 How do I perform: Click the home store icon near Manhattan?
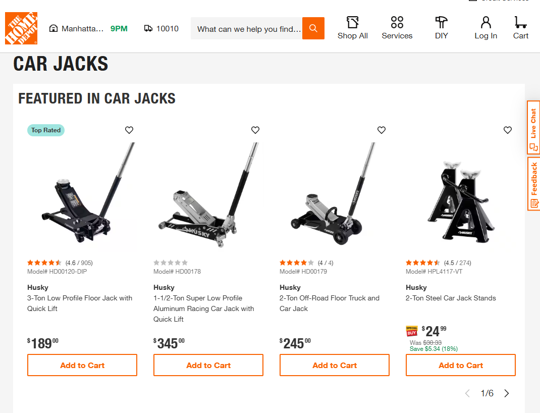pyautogui.click(x=53, y=28)
